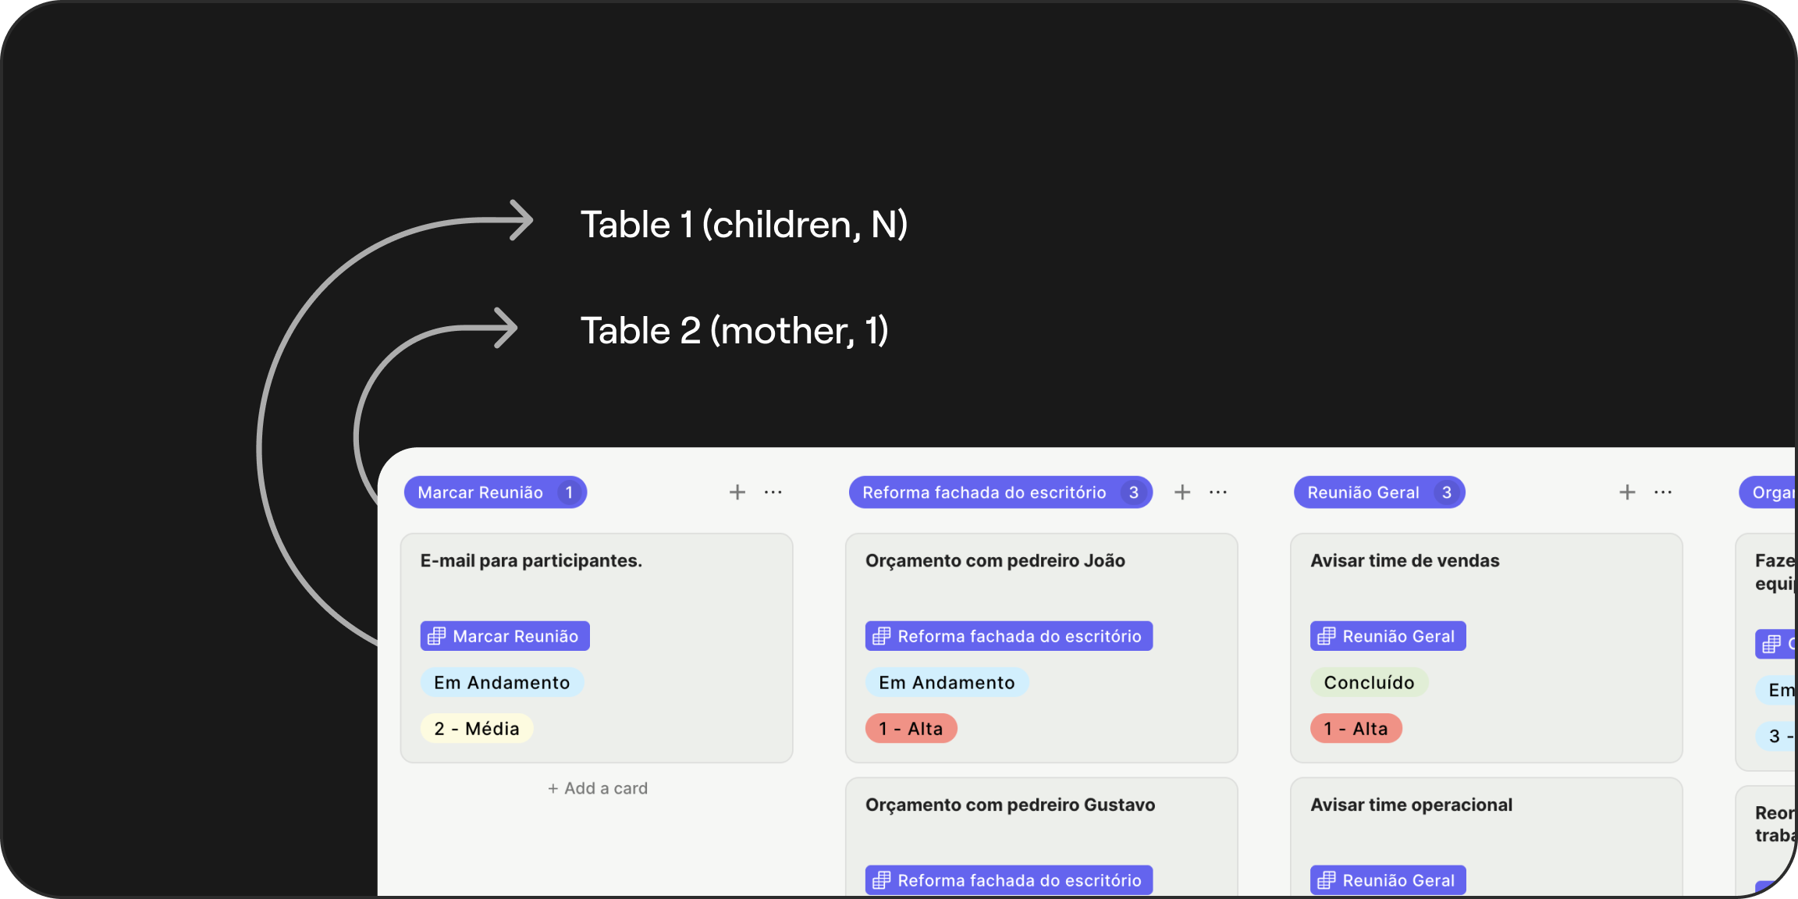Viewport: 1798px width, 899px height.
Task: Click the Add a card link
Action: [x=596, y=787]
